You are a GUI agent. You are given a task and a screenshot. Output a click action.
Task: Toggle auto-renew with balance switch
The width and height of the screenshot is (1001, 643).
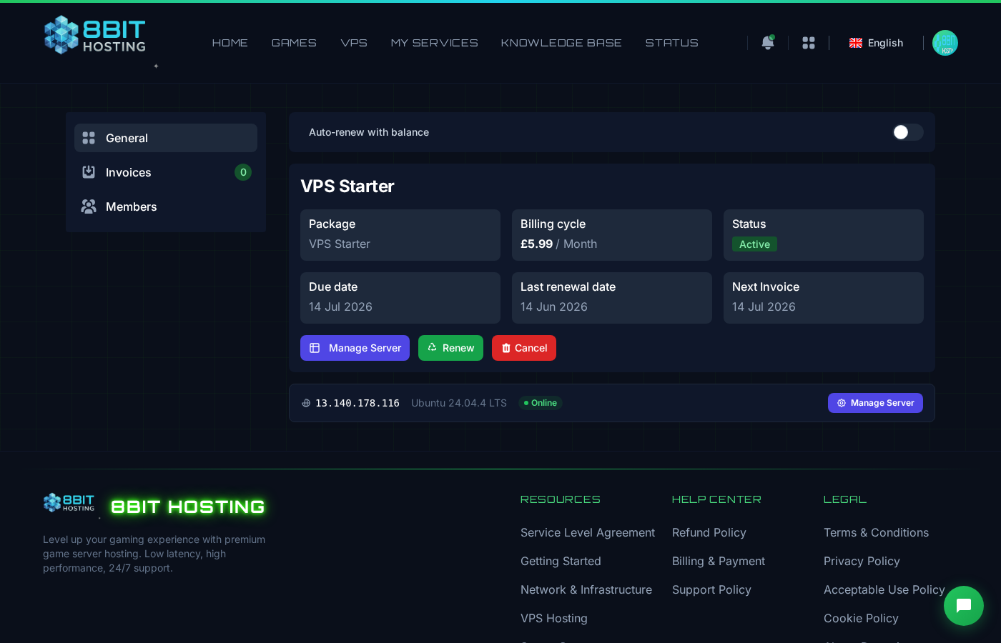pos(908,132)
